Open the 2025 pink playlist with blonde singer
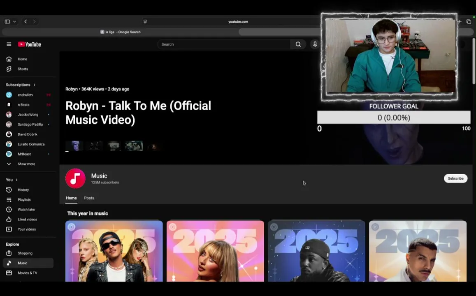This screenshot has height=296, width=476. [215, 251]
